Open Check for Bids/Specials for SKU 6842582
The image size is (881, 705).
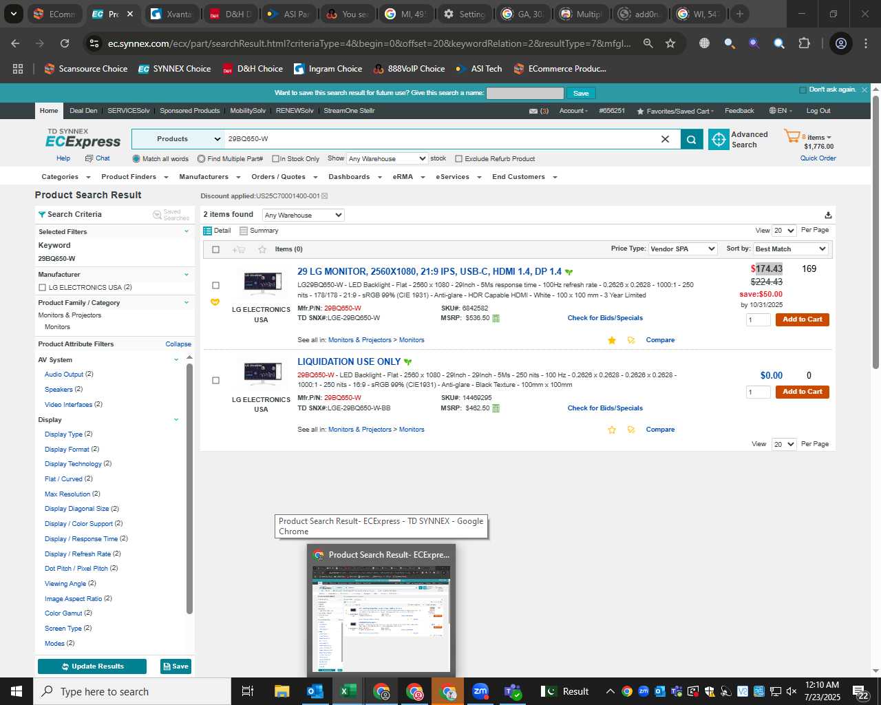(605, 318)
